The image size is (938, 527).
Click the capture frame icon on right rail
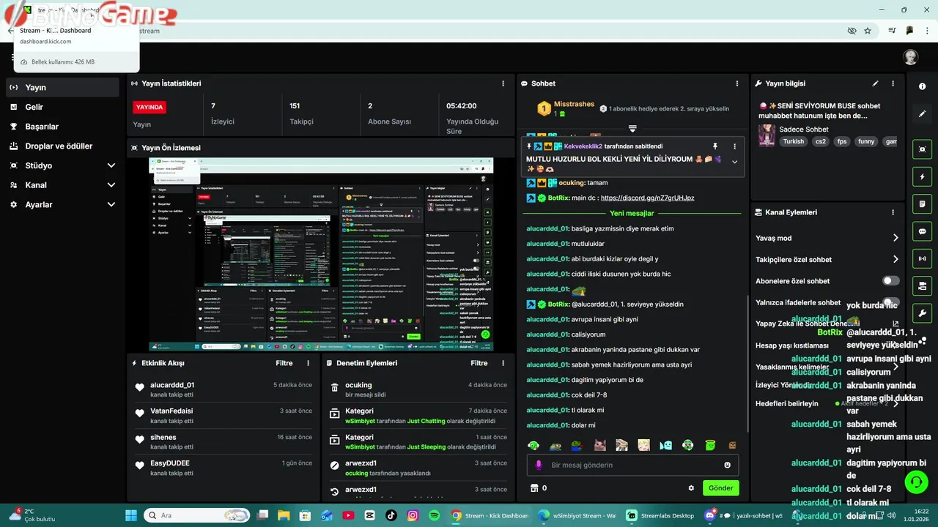(922, 149)
